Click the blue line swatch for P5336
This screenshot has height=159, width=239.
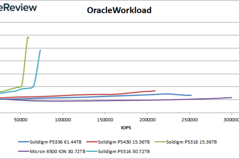pos(23,142)
